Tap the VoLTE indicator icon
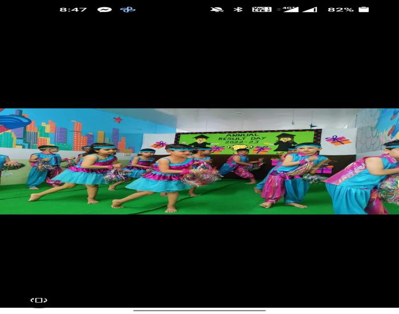This screenshot has width=399, height=314. tap(262, 10)
